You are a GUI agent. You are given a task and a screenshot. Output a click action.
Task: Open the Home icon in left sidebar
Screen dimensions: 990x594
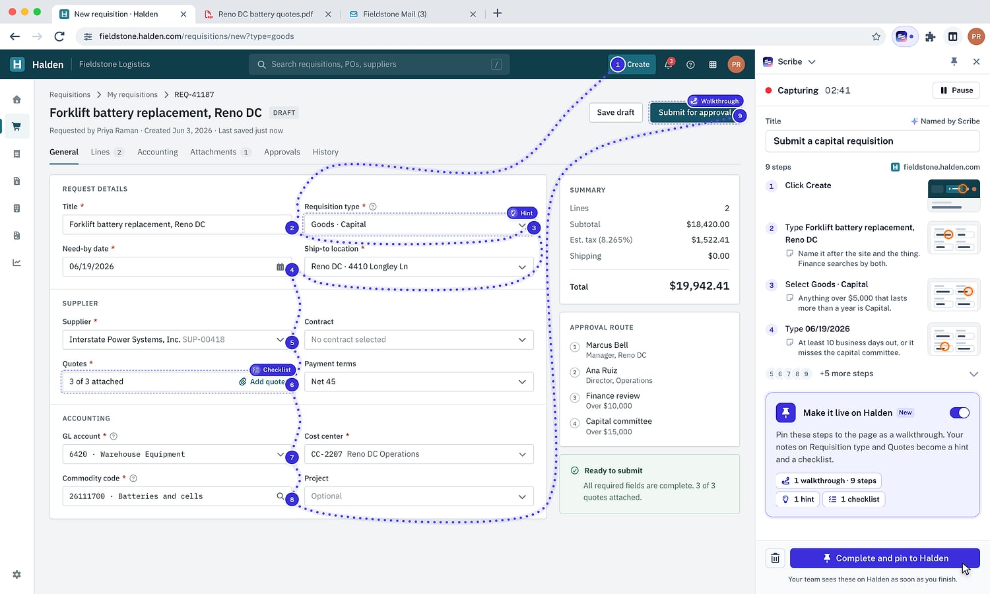[x=16, y=100]
